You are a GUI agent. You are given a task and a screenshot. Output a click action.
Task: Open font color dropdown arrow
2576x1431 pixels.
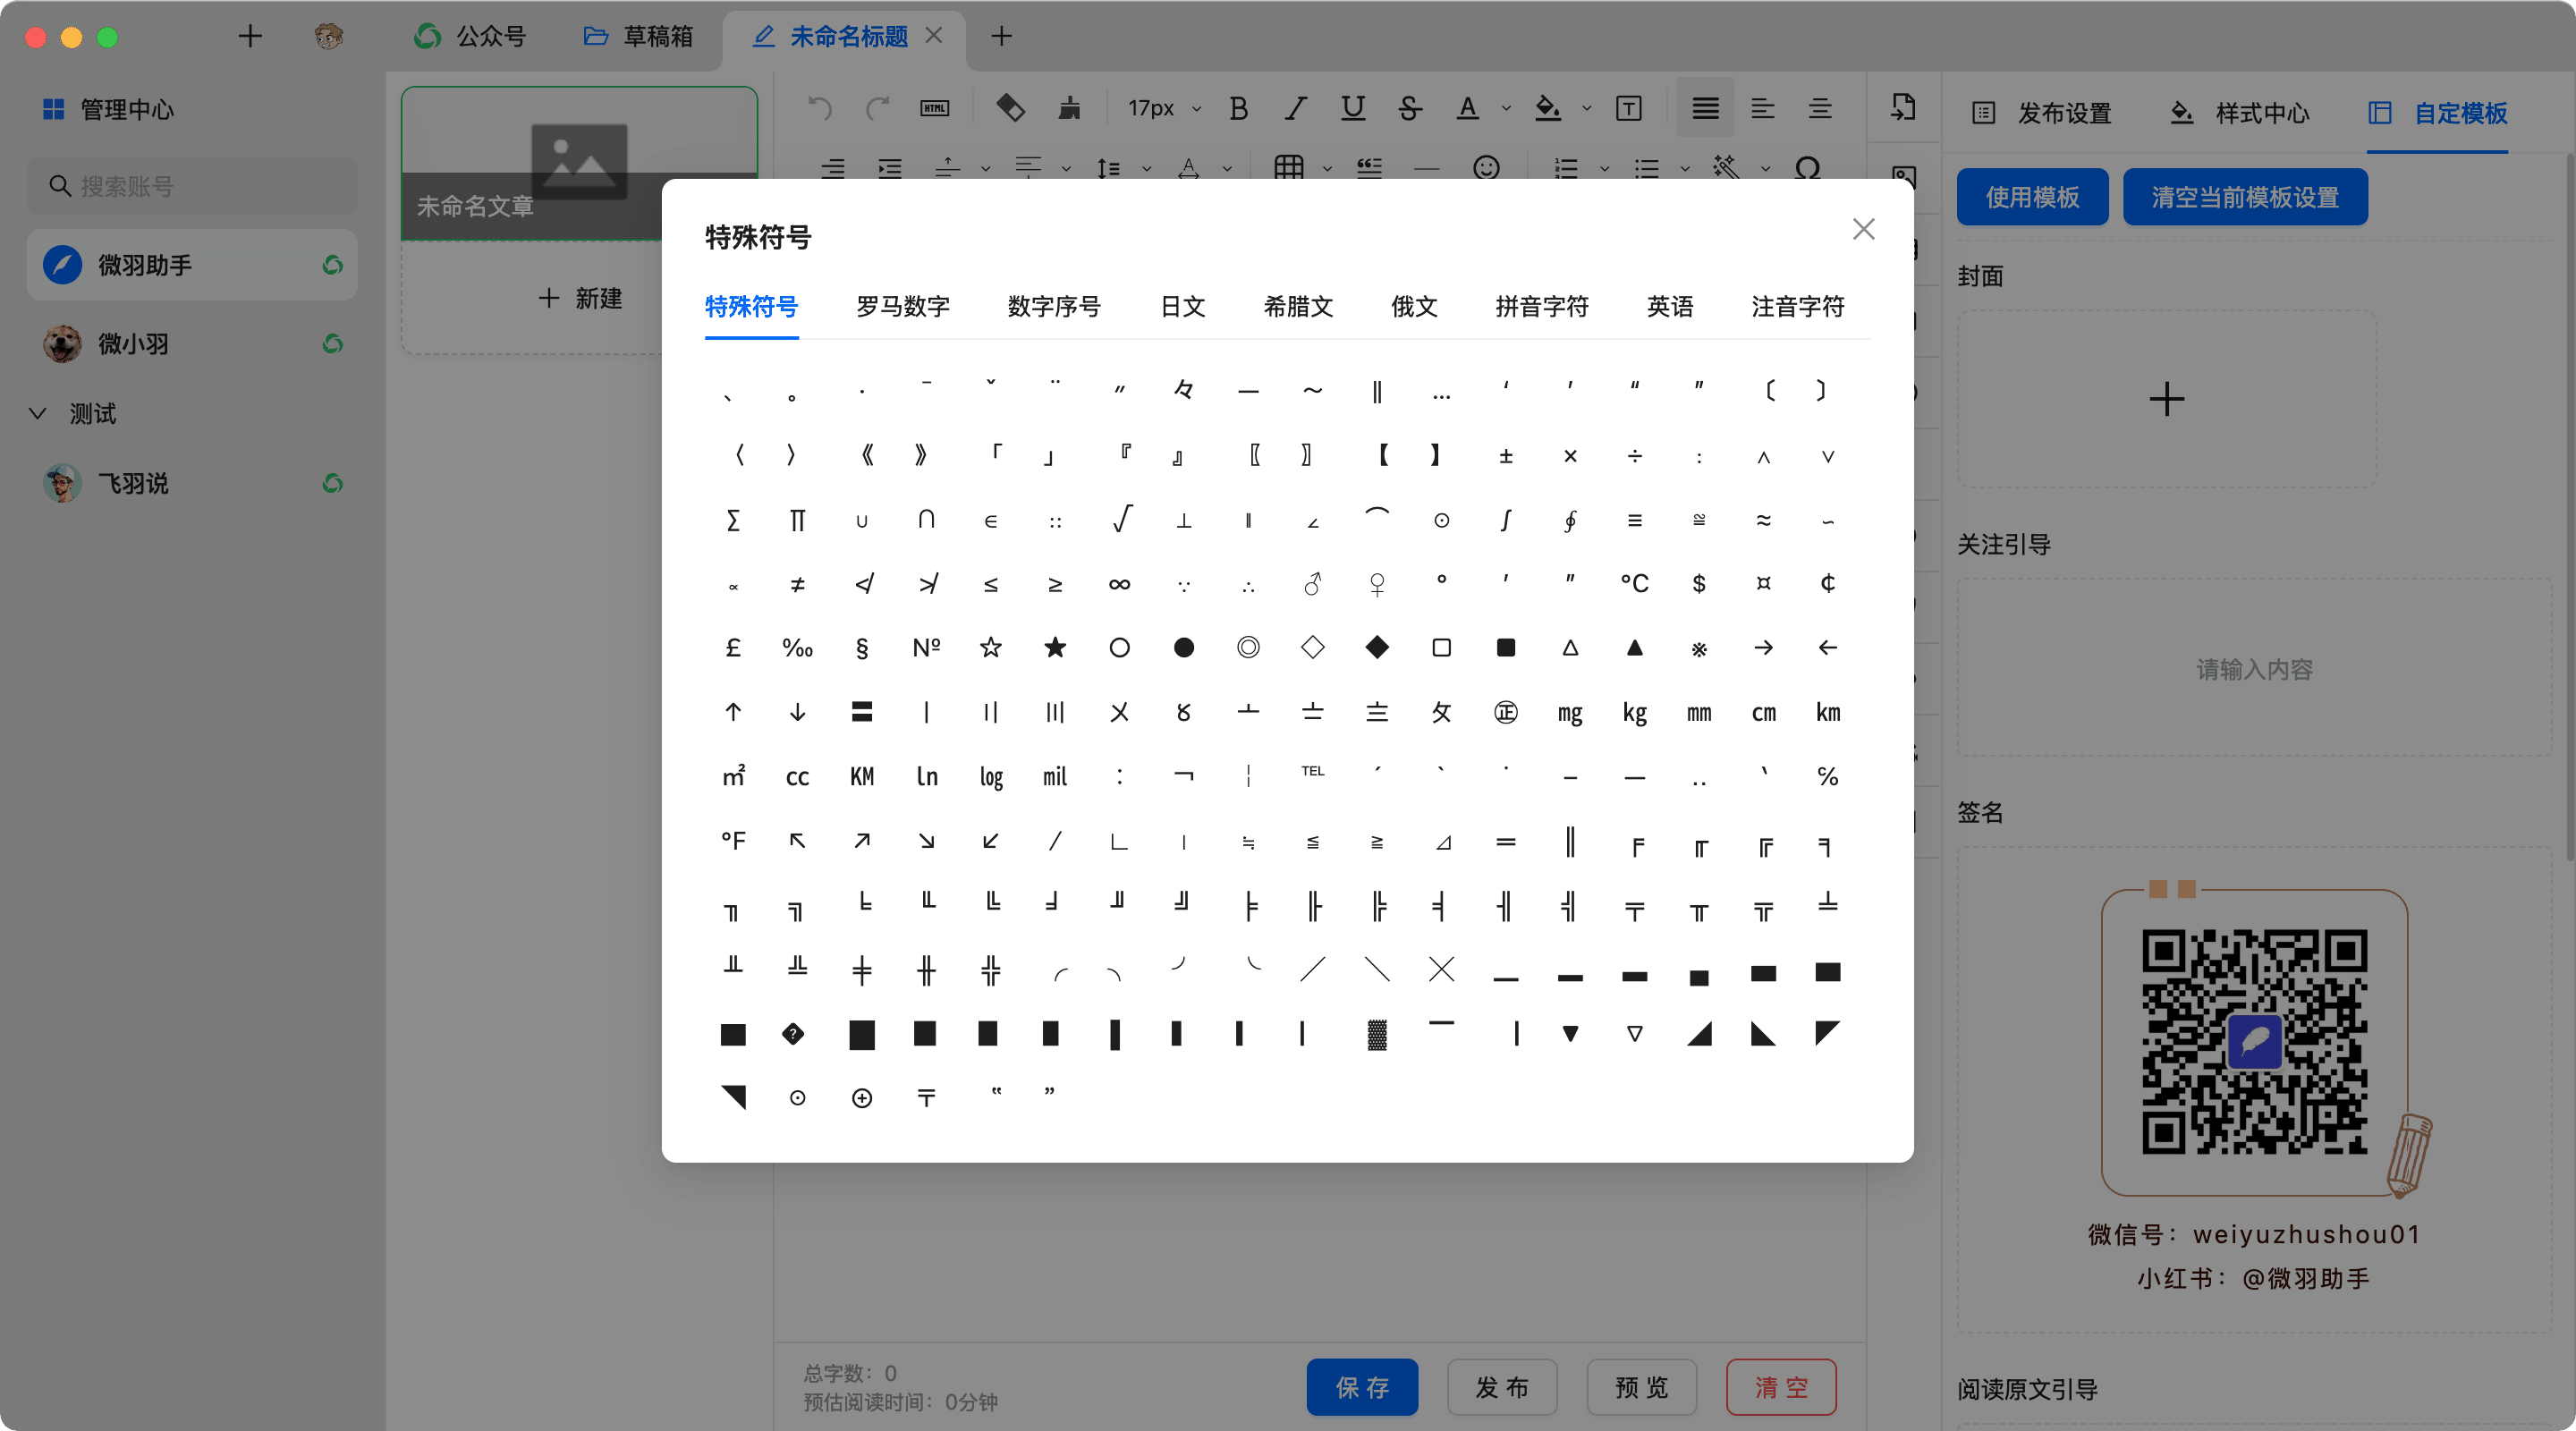1506,109
